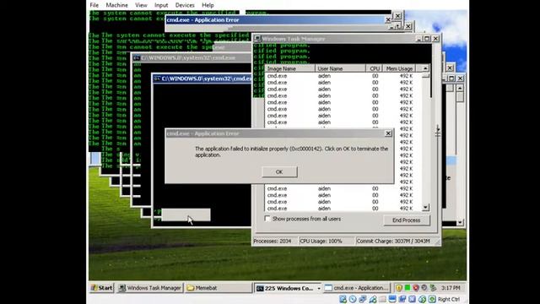Sort by the Image Name column header
This screenshot has height=304, width=540.
pyautogui.click(x=289, y=68)
